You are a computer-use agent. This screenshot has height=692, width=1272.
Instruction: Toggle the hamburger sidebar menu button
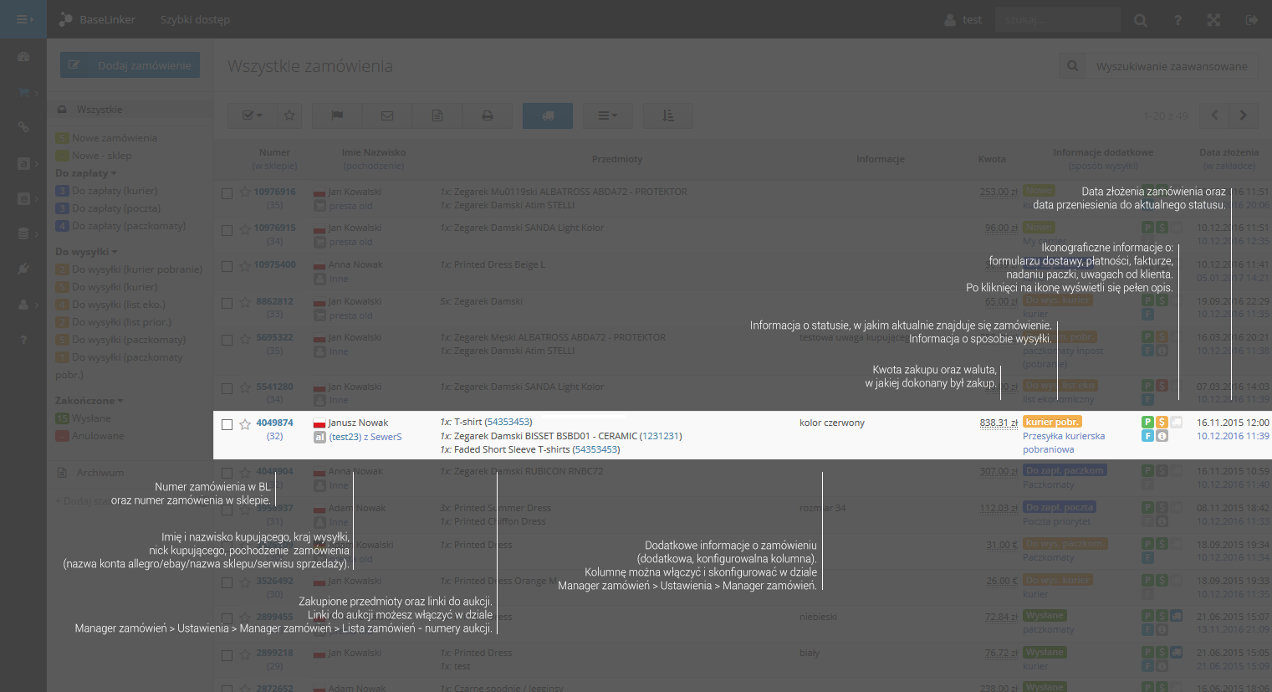[x=23, y=19]
